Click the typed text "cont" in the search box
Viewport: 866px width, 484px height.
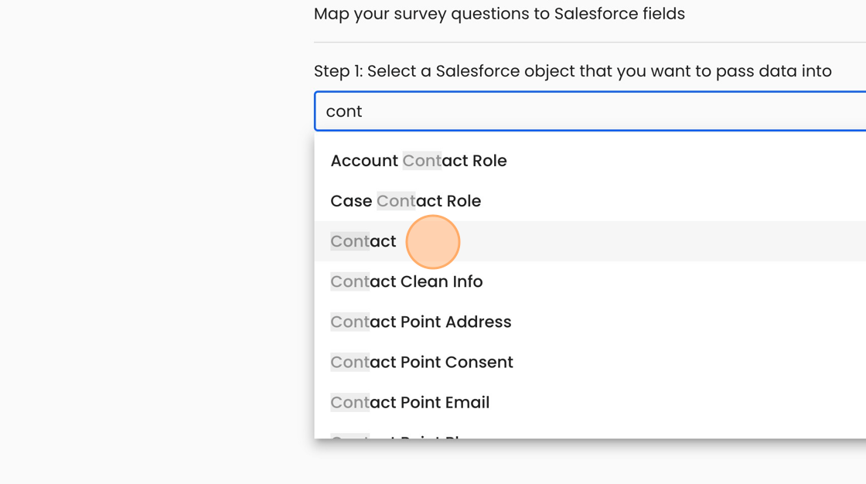click(x=344, y=111)
